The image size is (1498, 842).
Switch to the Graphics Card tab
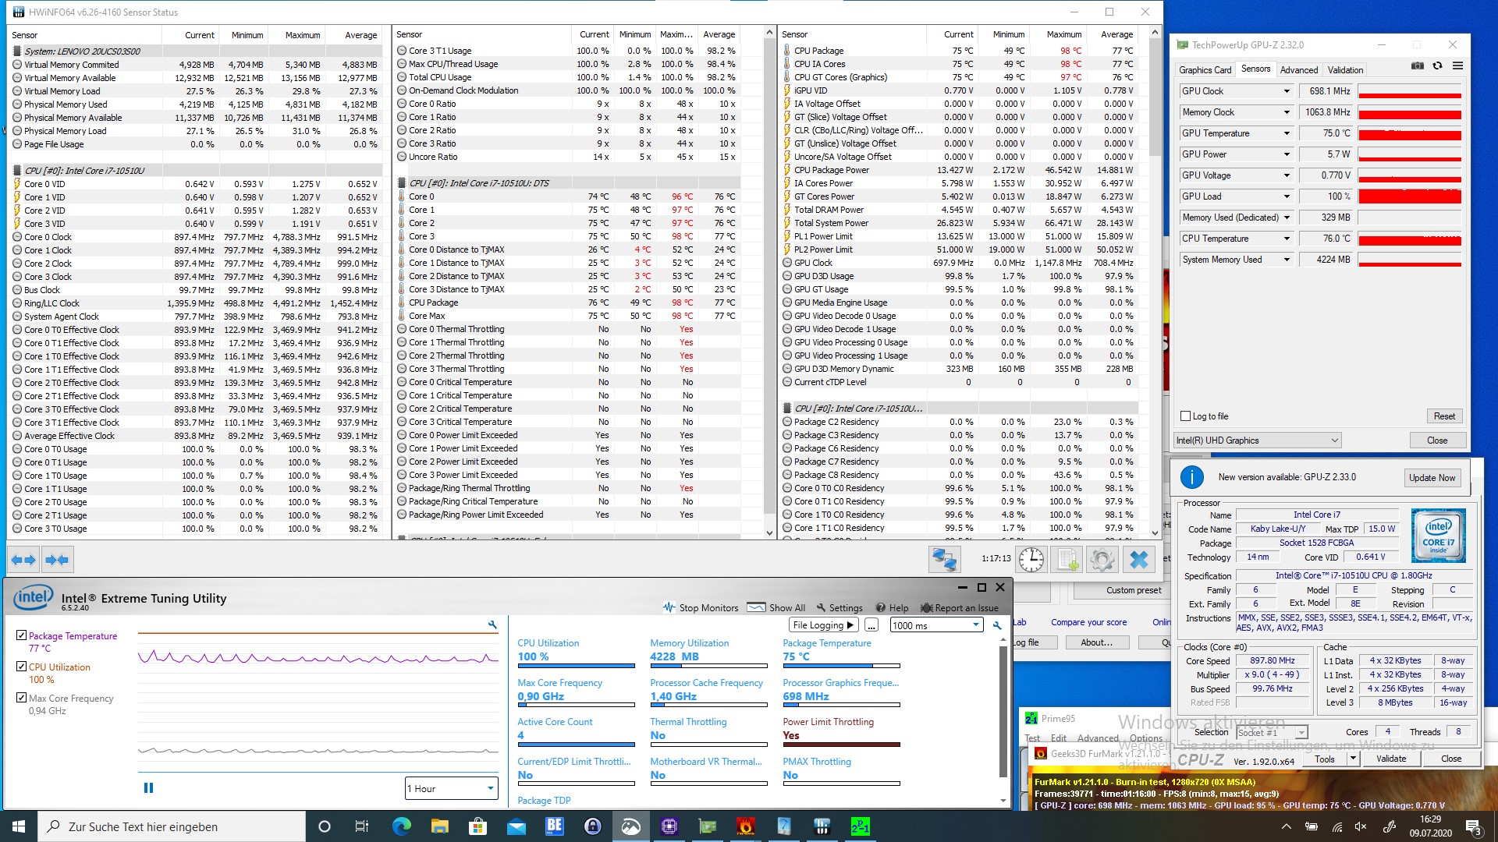[x=1205, y=69]
